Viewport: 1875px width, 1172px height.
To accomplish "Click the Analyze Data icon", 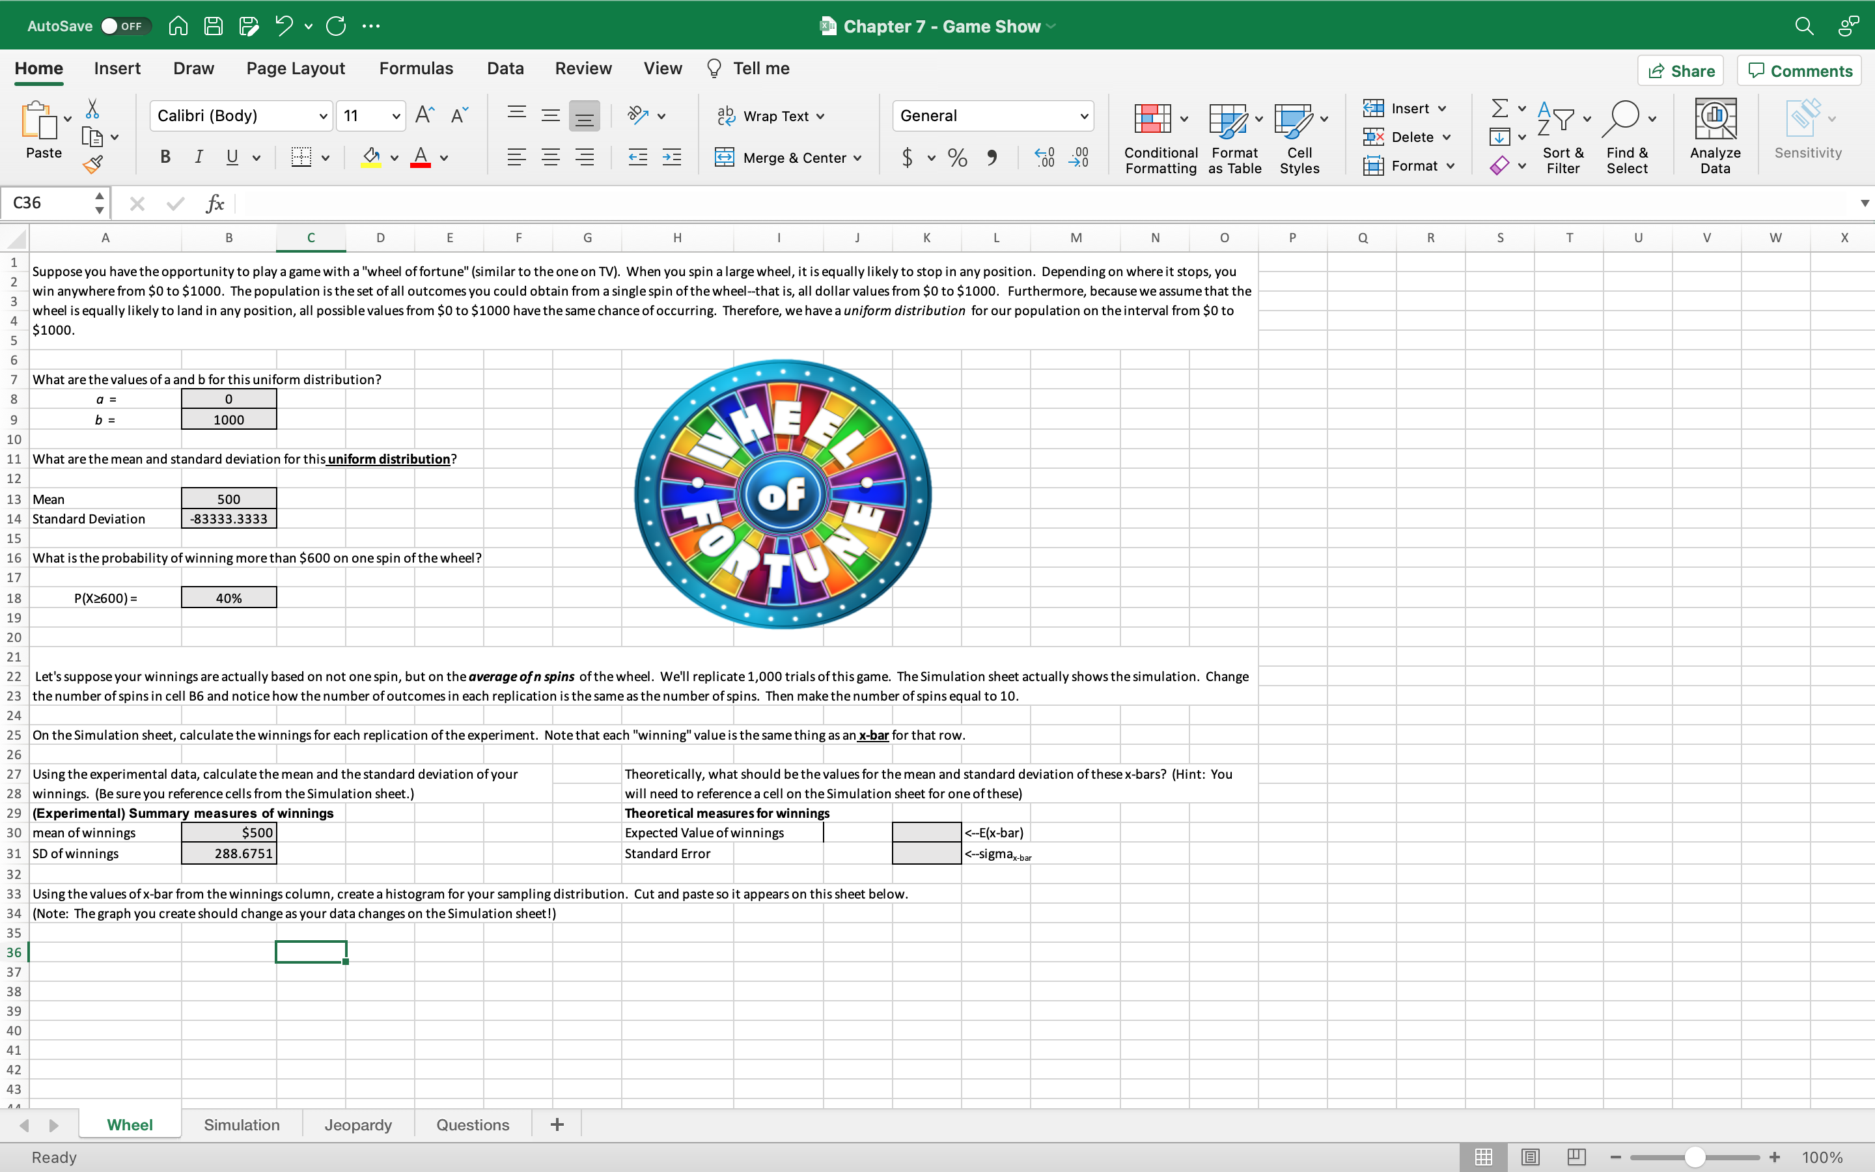I will tap(1715, 119).
